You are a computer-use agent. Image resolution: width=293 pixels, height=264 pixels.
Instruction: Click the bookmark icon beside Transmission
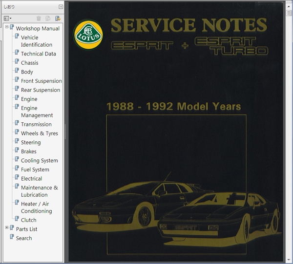[17, 123]
